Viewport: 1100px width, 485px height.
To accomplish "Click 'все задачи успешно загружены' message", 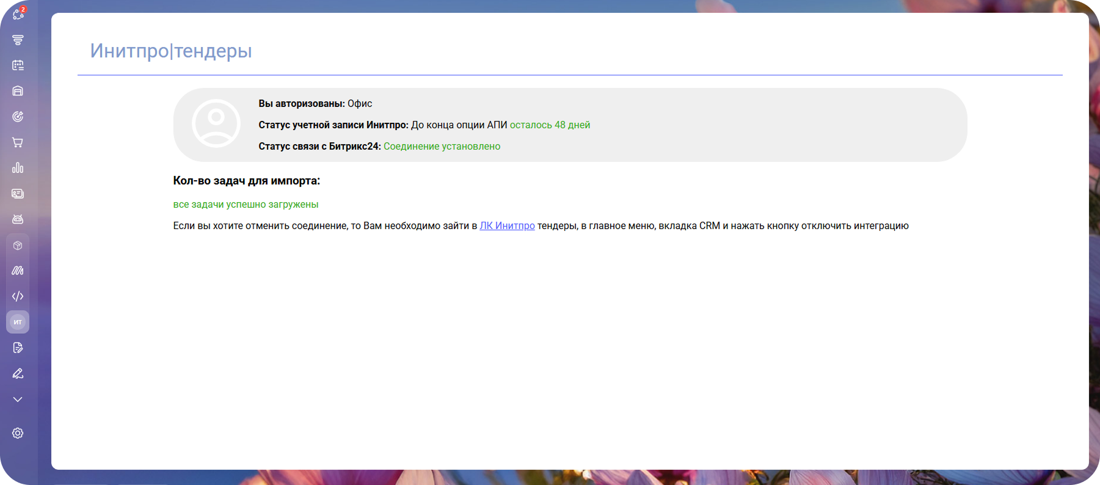I will pyautogui.click(x=246, y=205).
